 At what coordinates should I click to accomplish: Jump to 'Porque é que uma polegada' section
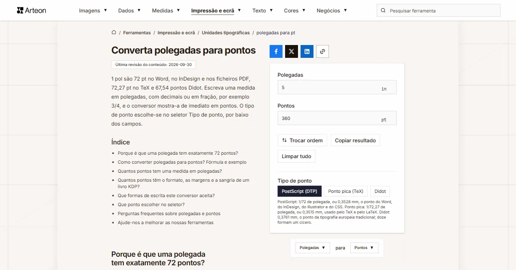click(x=178, y=153)
